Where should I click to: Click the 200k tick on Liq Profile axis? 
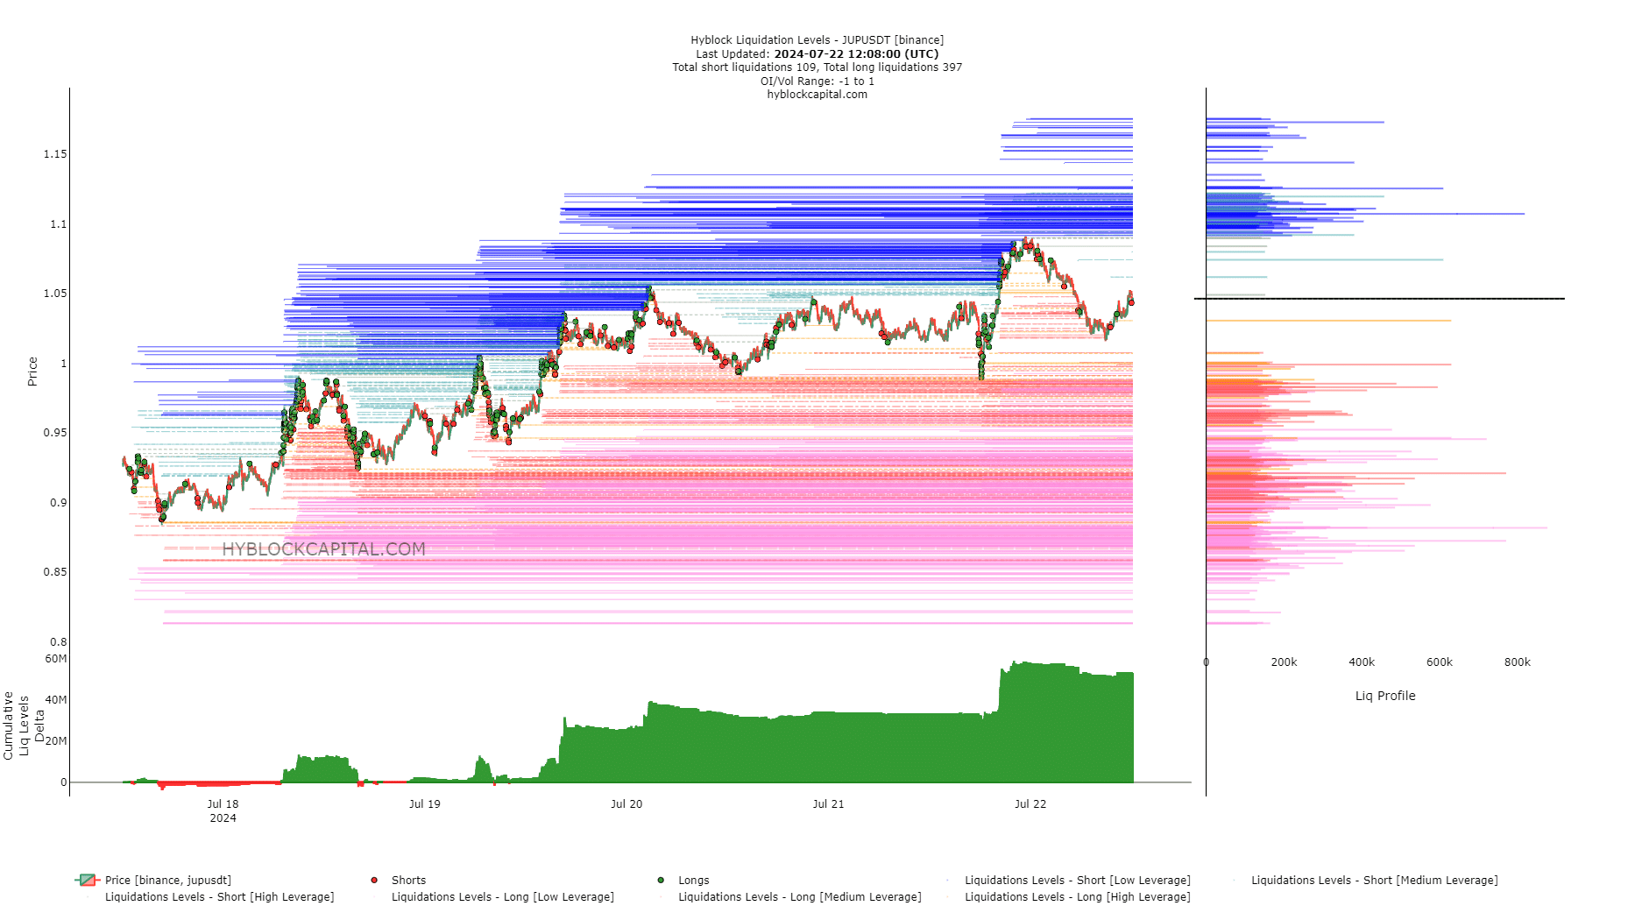click(x=1284, y=662)
